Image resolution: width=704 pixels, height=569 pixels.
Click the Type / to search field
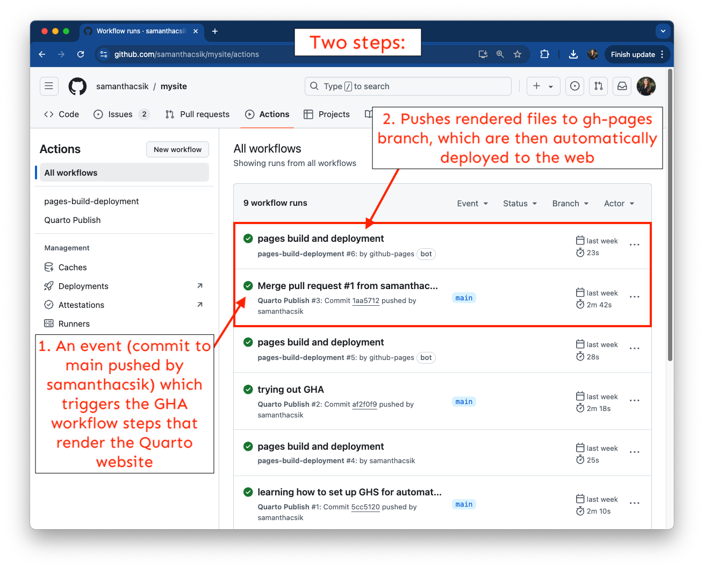(408, 87)
